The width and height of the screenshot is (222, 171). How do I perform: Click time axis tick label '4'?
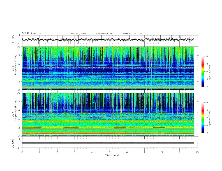click(x=92, y=152)
